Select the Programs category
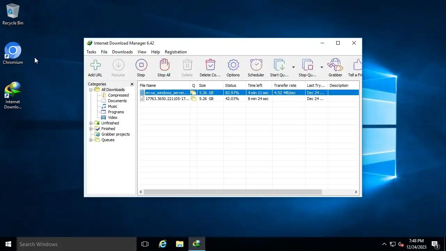The height and width of the screenshot is (251, 446). 116,112
